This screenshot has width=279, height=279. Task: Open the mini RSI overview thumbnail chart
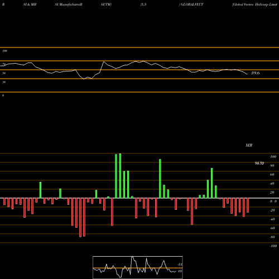tap(138, 267)
